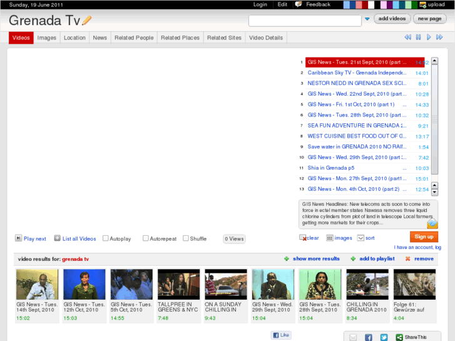Switch to the Videos tab

pyautogui.click(x=21, y=38)
